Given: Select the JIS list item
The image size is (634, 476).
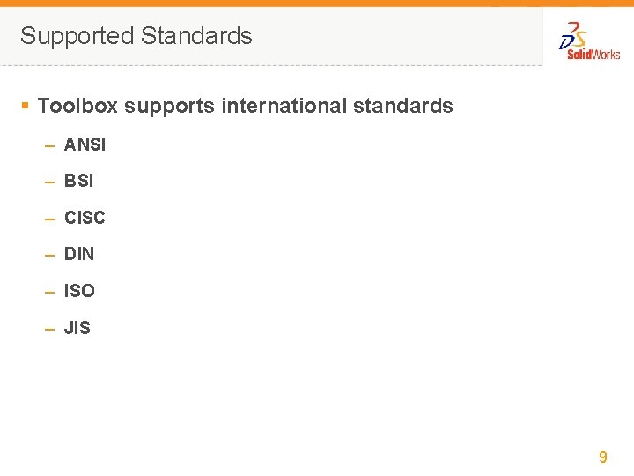Looking at the screenshot, I should click(x=77, y=328).
